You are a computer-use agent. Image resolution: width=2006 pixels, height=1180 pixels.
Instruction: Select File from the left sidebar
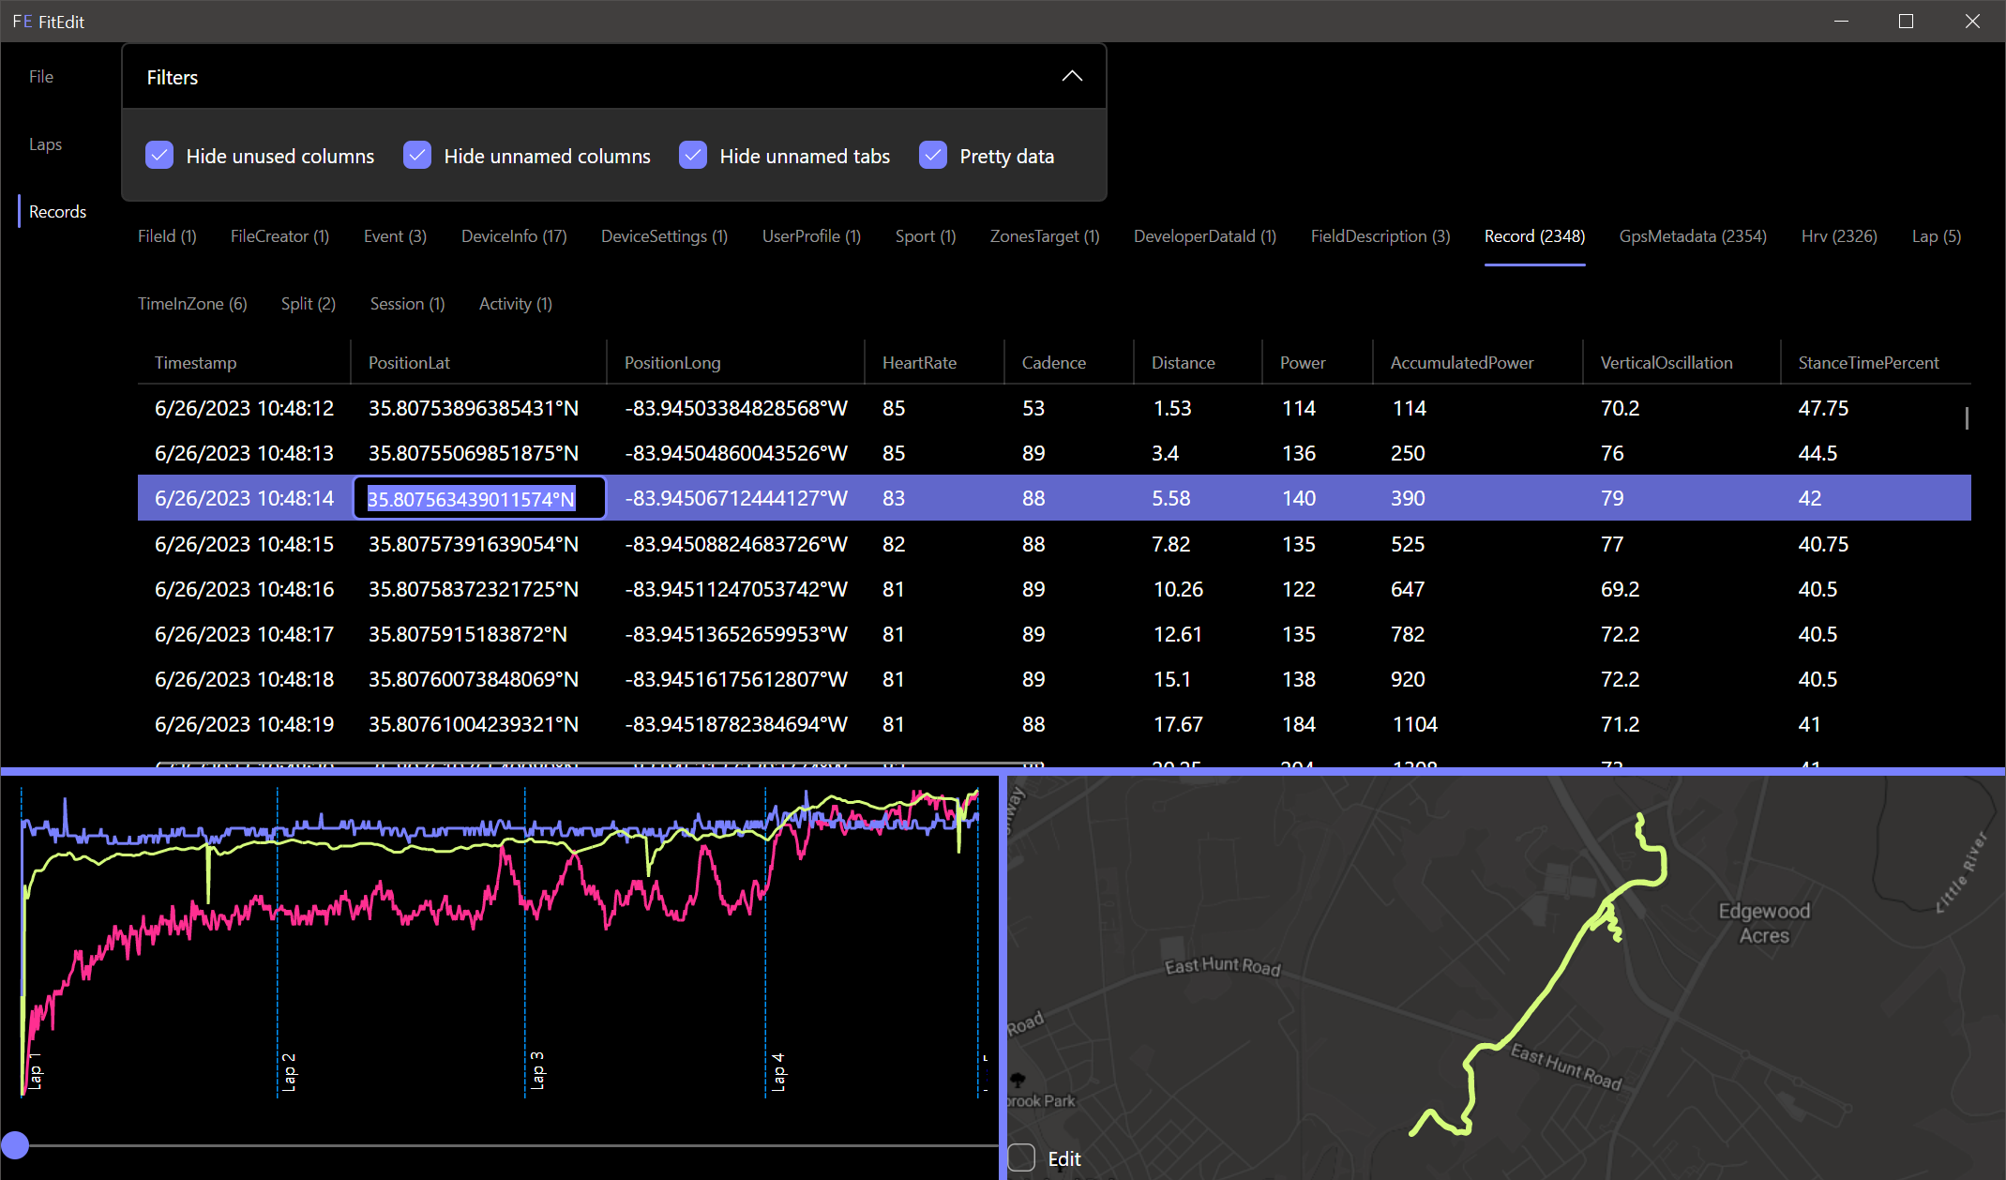[41, 76]
